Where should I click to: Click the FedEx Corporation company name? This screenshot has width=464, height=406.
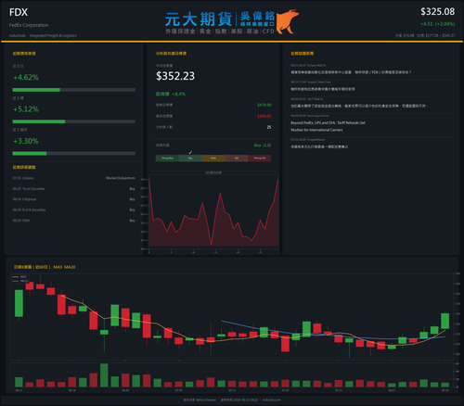coord(29,25)
